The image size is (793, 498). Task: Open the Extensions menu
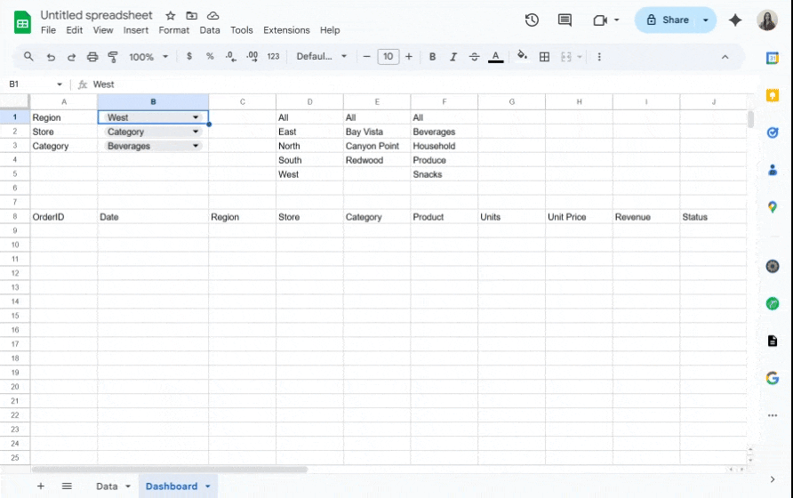[286, 30]
